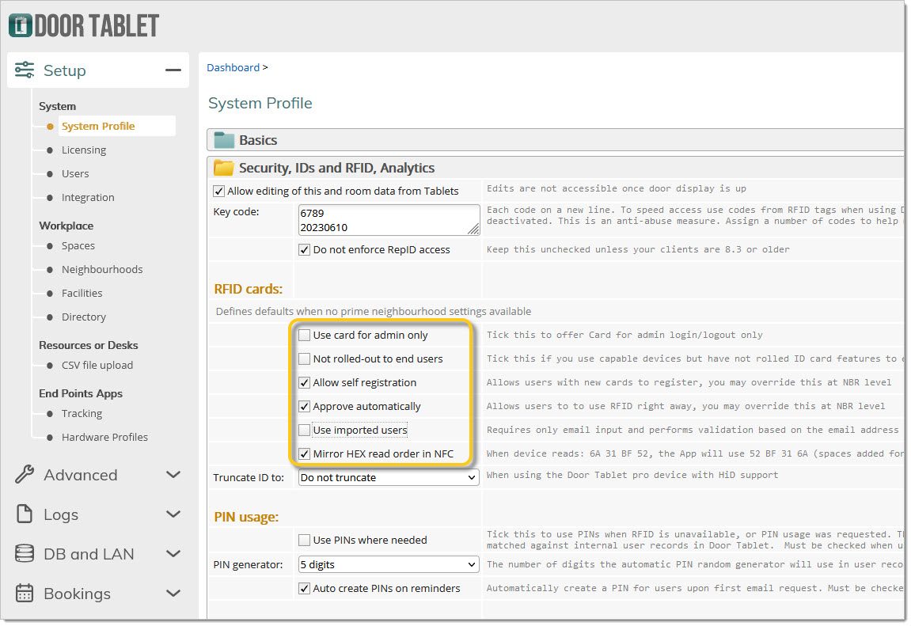Open the Neighbourhoods link
This screenshot has height=626, width=911.
102,270
